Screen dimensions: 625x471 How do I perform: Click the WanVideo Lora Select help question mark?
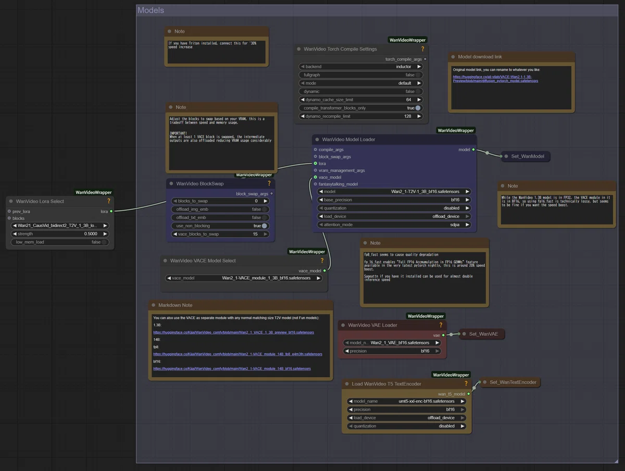pyautogui.click(x=109, y=201)
